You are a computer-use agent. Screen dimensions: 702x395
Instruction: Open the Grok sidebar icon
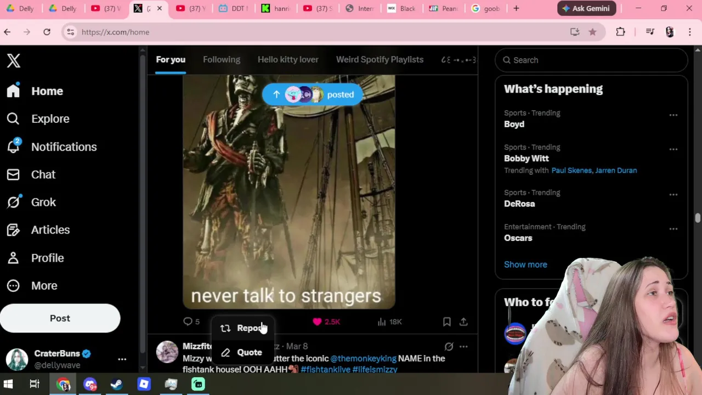click(13, 202)
